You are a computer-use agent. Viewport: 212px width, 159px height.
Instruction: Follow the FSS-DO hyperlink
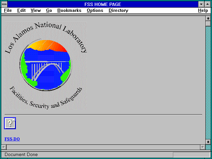(12, 139)
